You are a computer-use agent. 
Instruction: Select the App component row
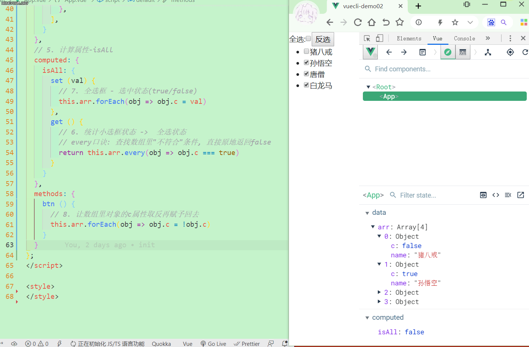click(445, 96)
